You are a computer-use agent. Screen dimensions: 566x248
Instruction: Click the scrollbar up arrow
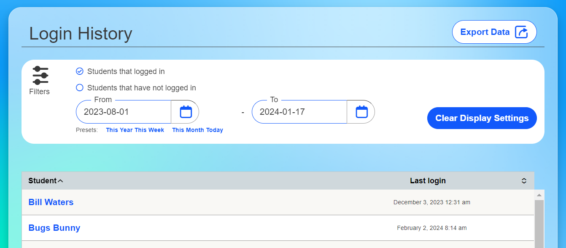point(539,195)
